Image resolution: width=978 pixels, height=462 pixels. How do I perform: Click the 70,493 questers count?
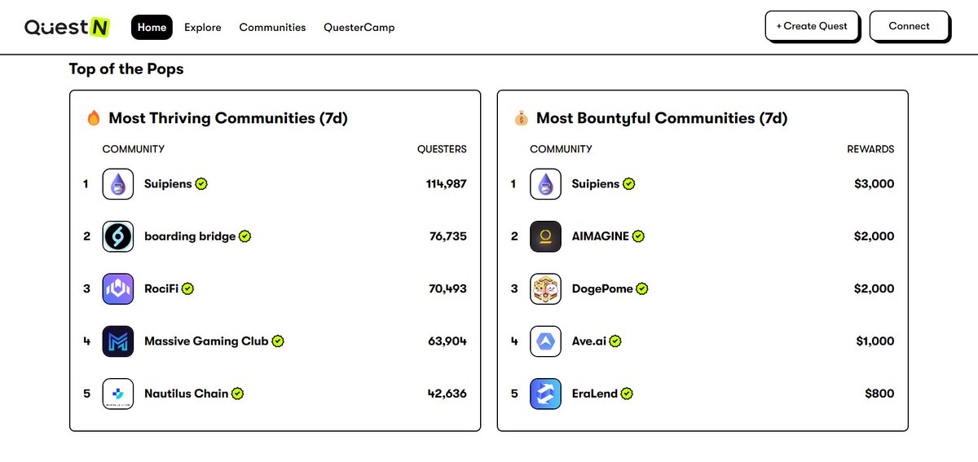[448, 288]
